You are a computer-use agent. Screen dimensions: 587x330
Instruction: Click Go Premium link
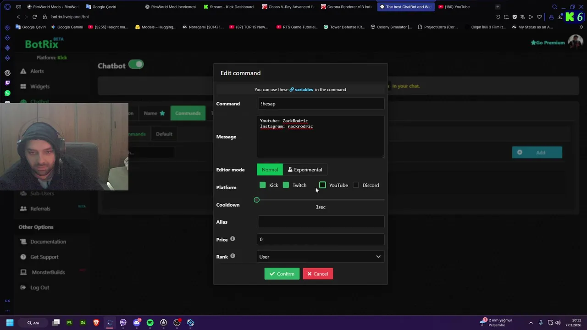(x=548, y=43)
